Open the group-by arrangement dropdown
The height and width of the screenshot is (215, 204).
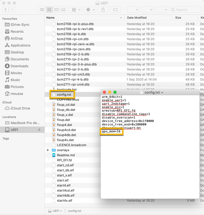[76, 10]
